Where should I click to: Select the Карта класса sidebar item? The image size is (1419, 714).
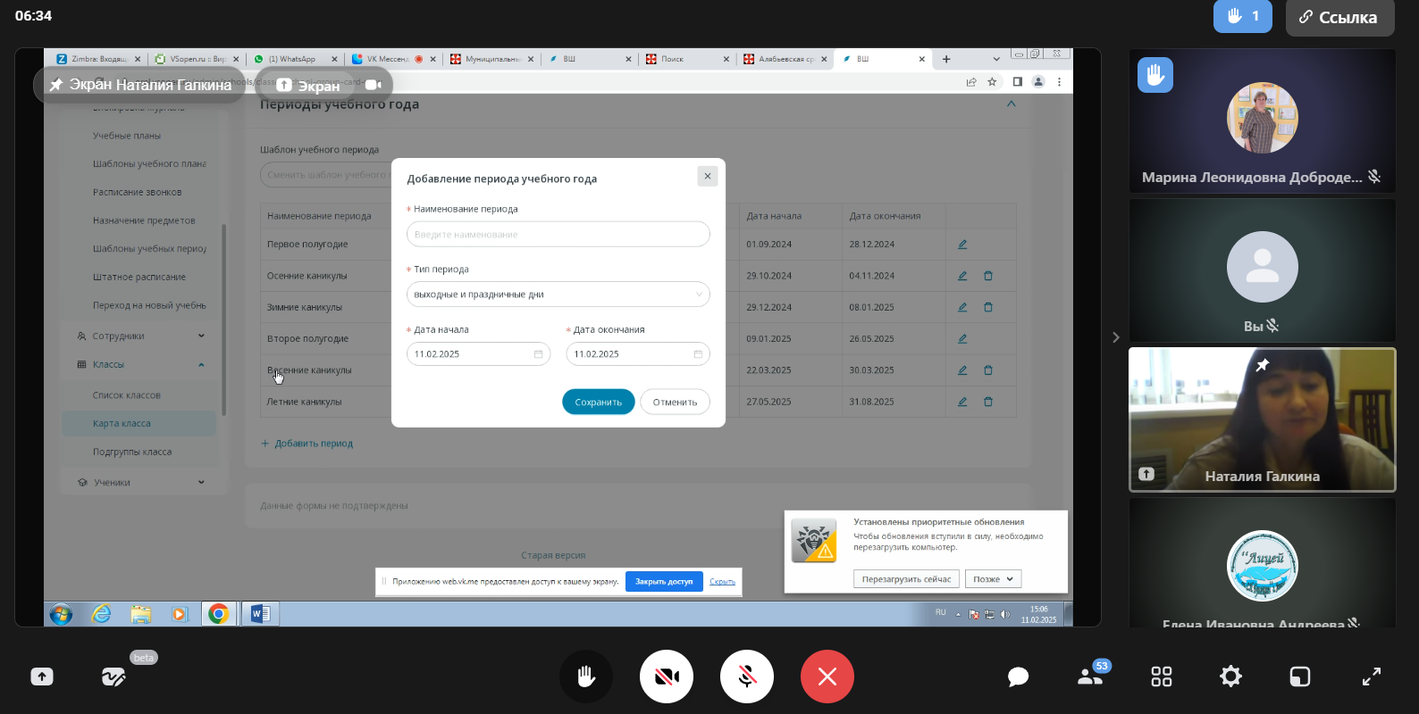click(122, 424)
